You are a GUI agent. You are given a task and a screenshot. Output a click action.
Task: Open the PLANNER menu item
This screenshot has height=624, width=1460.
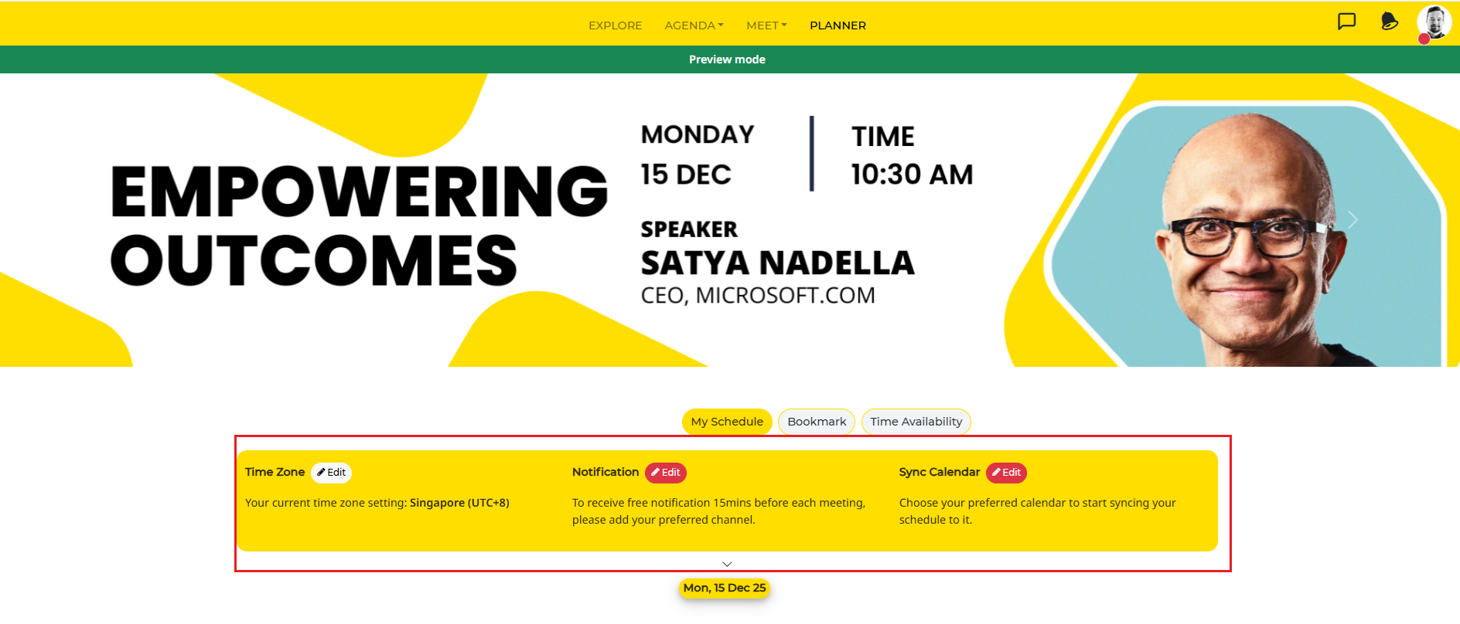point(837,25)
